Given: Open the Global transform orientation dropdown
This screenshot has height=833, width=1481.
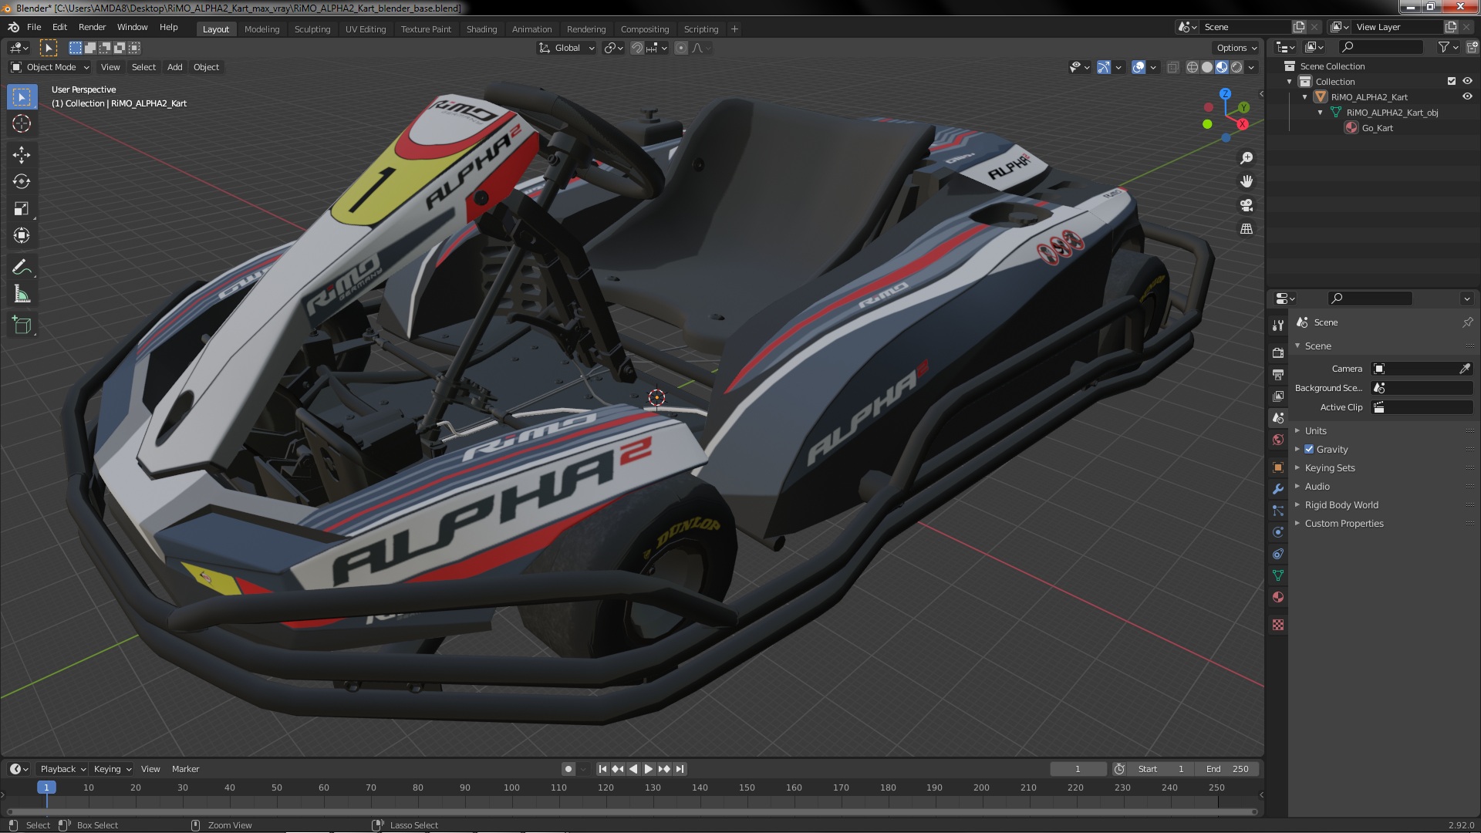Looking at the screenshot, I should [567, 48].
